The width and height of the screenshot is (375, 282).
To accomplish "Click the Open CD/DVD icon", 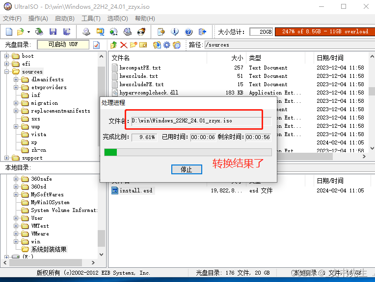I will pyautogui.click(x=39, y=31).
